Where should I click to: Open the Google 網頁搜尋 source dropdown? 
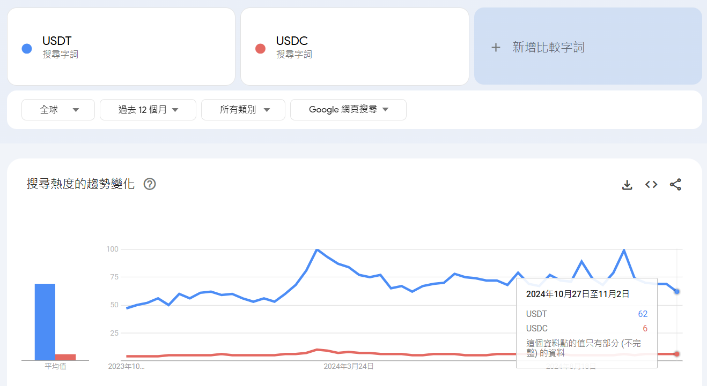(348, 109)
